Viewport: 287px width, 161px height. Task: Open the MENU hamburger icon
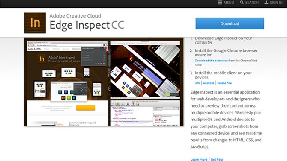click(220, 3)
